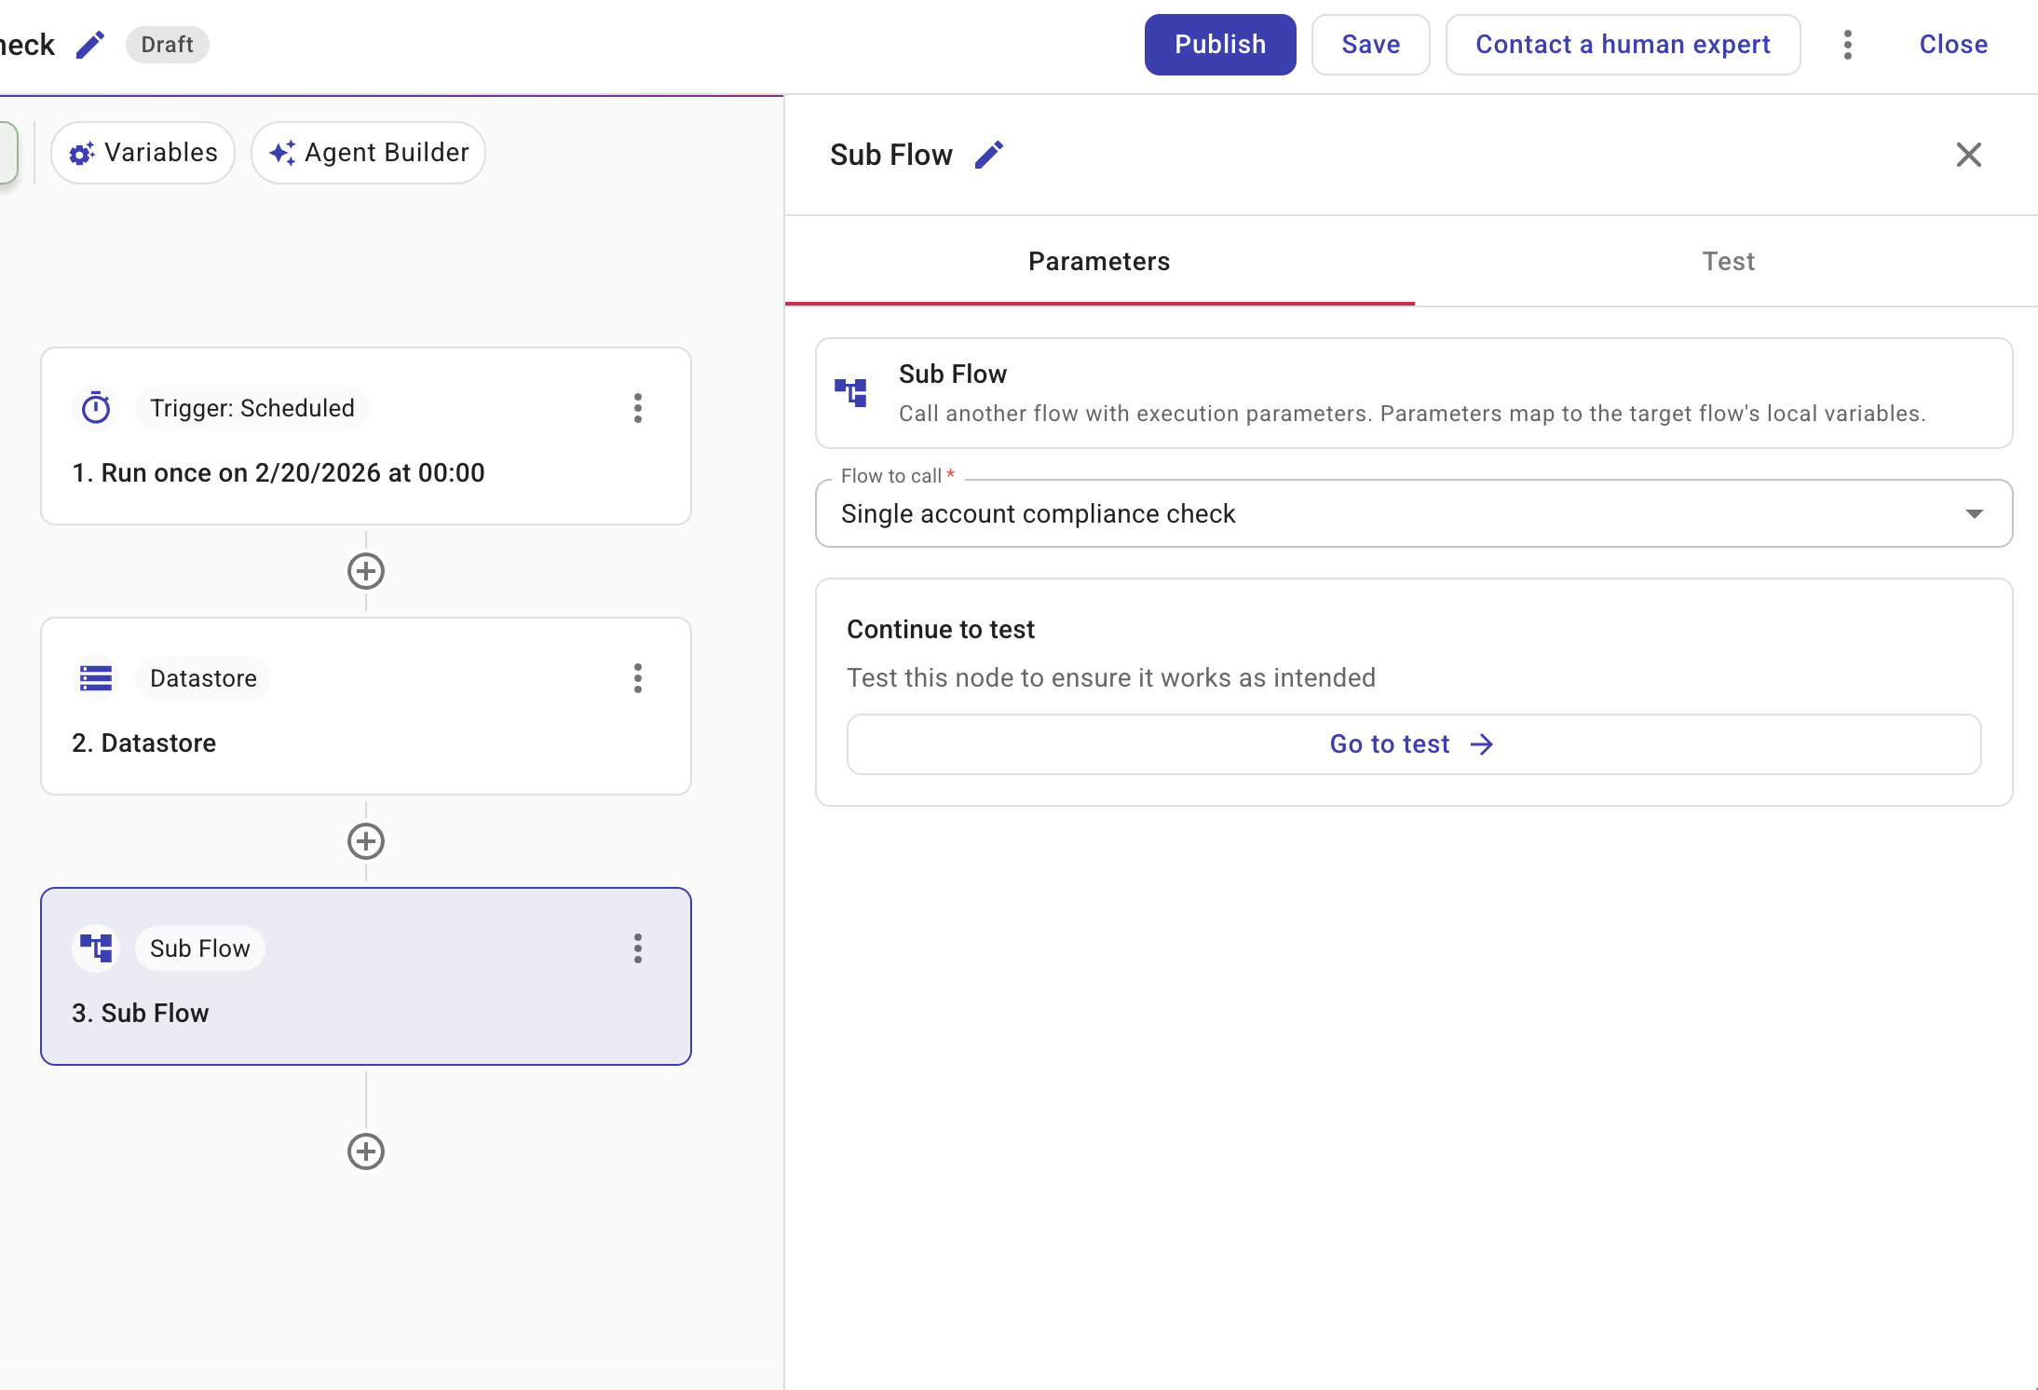Viewport: 2038px width, 1390px height.
Task: Open options menu on the Datastore node
Action: point(638,679)
